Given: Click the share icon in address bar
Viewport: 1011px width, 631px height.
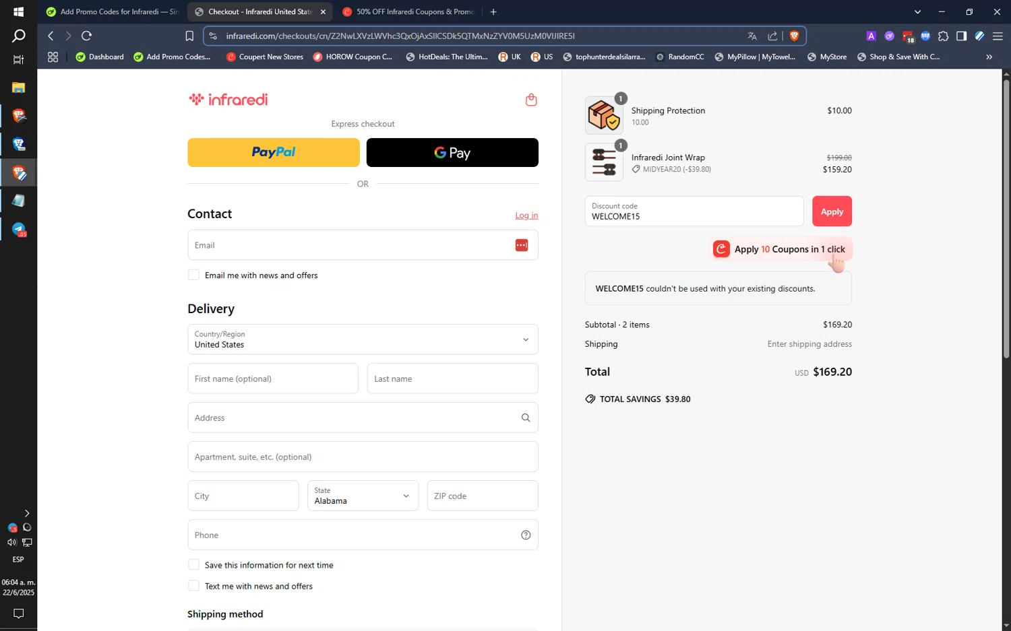Looking at the screenshot, I should click(772, 36).
